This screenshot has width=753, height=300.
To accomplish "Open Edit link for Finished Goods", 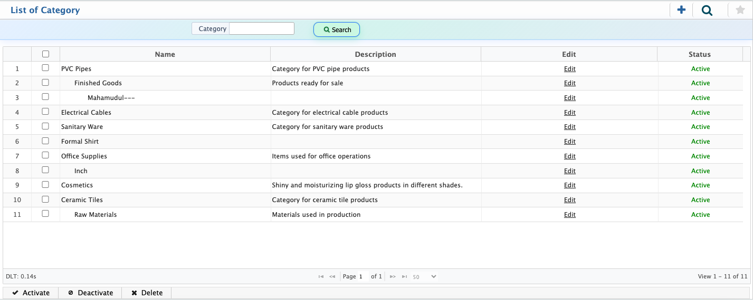I will [x=570, y=83].
